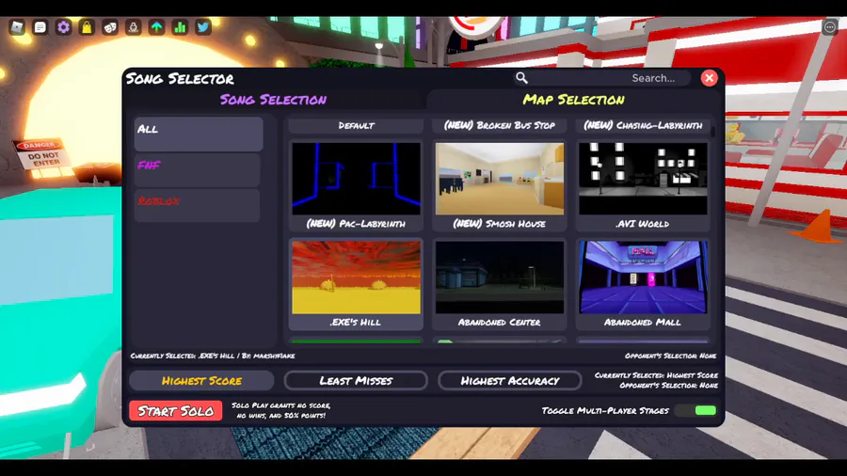Click the map list scrollbar
This screenshot has width=847, height=476.
[713, 131]
